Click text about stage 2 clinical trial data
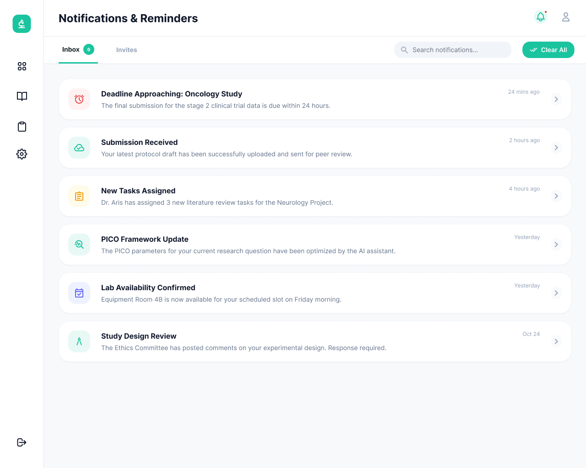 tap(216, 106)
